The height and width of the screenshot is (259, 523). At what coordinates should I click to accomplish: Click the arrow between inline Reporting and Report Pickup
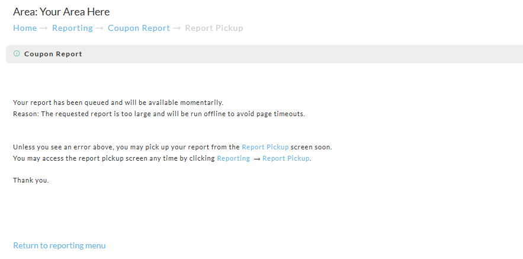(x=256, y=159)
